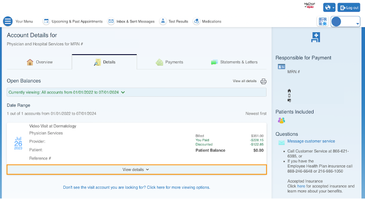Switch to the Overview tab
The width and height of the screenshot is (365, 199).
pyautogui.click(x=40, y=62)
